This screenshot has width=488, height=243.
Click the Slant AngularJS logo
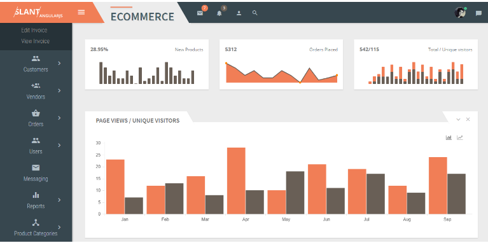(x=38, y=13)
